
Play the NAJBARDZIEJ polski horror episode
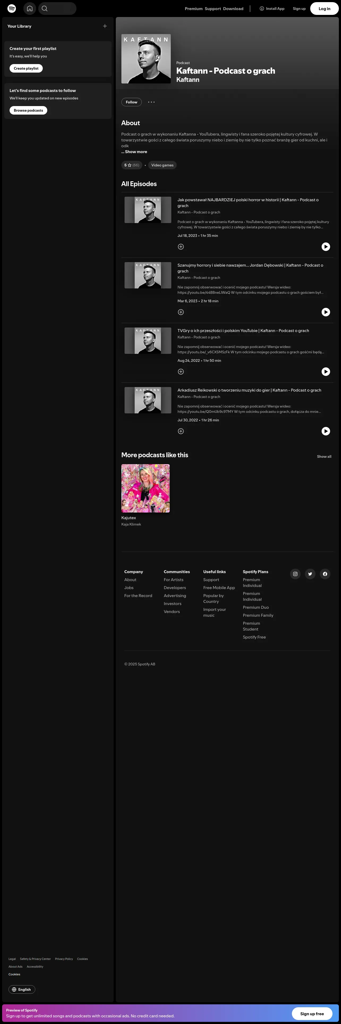pos(326,247)
